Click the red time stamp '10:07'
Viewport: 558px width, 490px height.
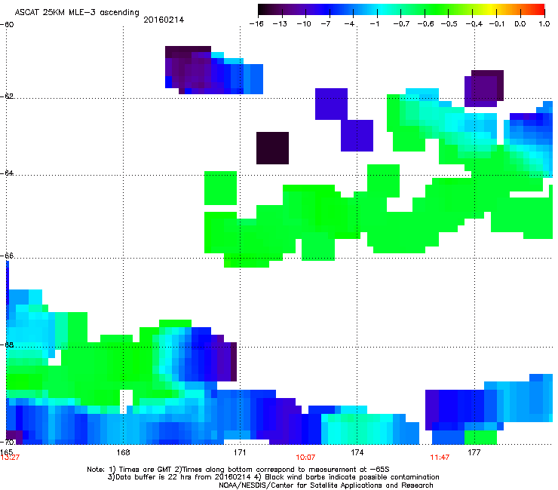(x=305, y=458)
